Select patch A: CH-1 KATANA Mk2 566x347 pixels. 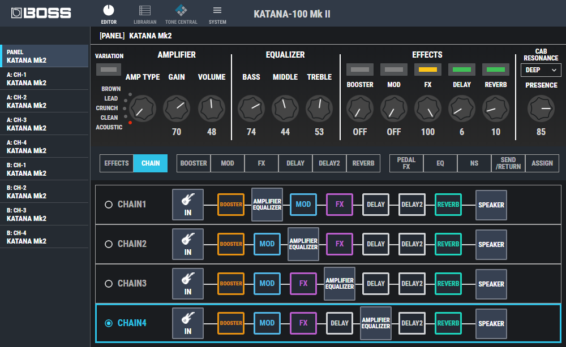click(44, 79)
